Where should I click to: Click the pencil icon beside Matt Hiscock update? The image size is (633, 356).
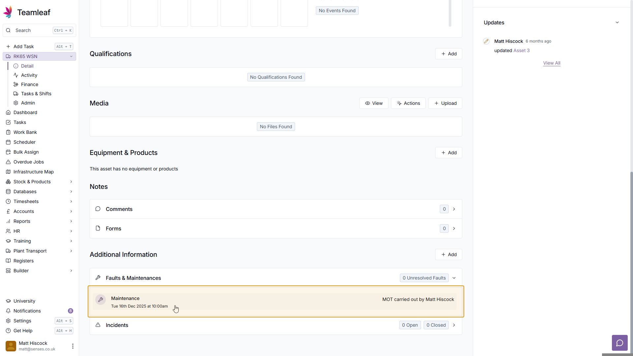point(486,41)
